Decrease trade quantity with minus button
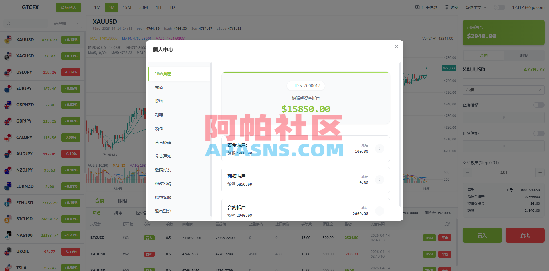549x271 pixels. [x=467, y=172]
